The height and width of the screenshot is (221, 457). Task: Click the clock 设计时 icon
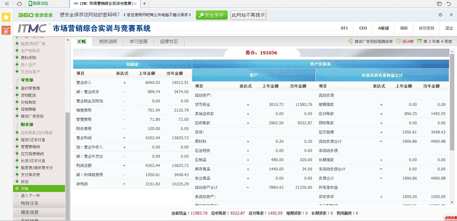point(399,41)
